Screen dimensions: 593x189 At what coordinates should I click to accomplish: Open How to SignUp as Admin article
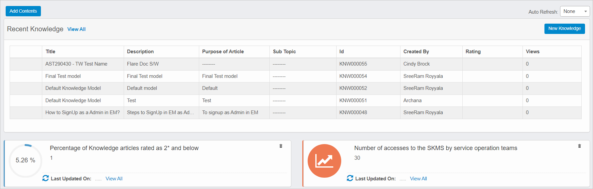point(82,112)
